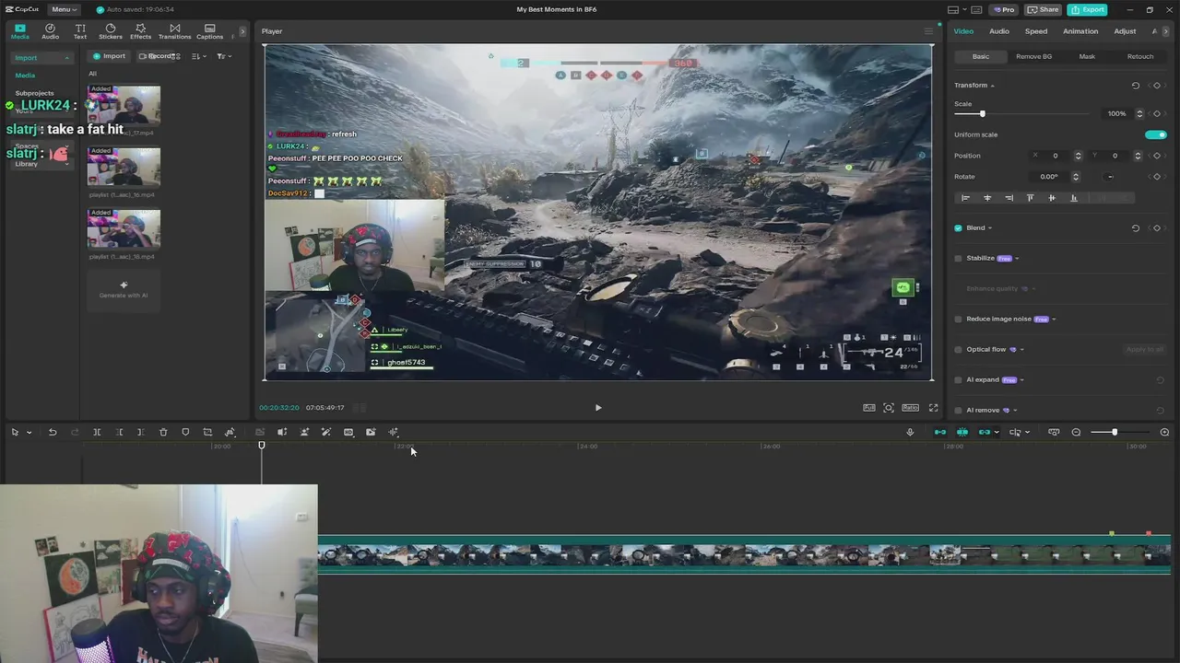Select the first media thumbnail clip
The image size is (1180, 663).
click(124, 106)
